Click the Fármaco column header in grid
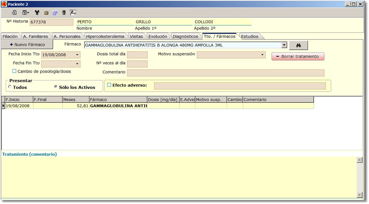The image size is (369, 204). coord(118,99)
